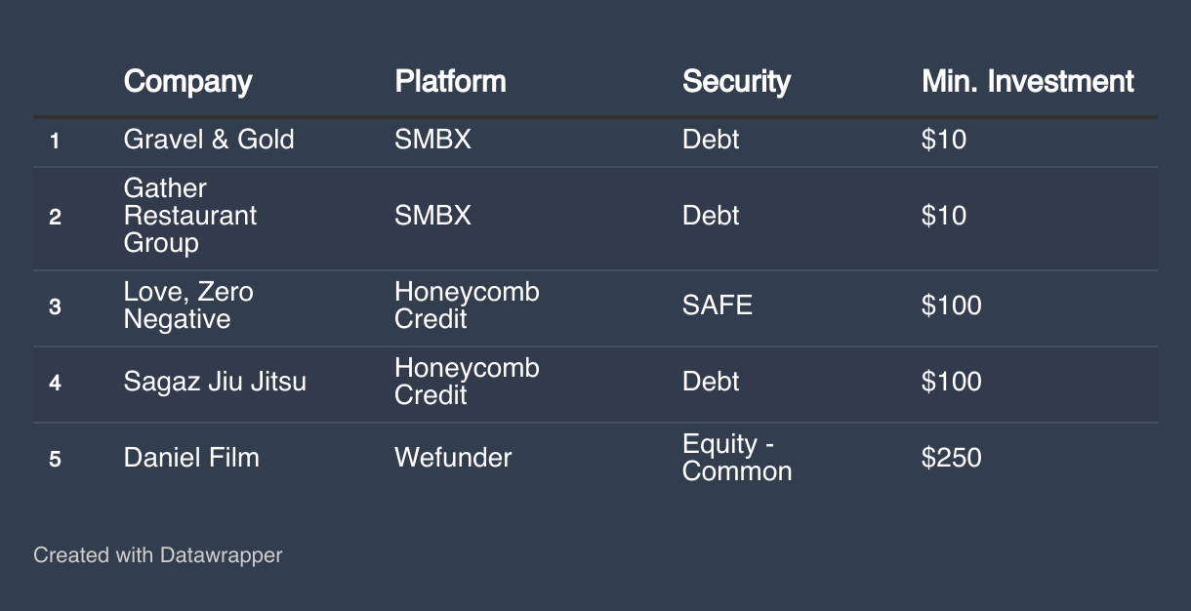Select the Daniel Film company cell
1191x611 pixels.
[x=191, y=458]
